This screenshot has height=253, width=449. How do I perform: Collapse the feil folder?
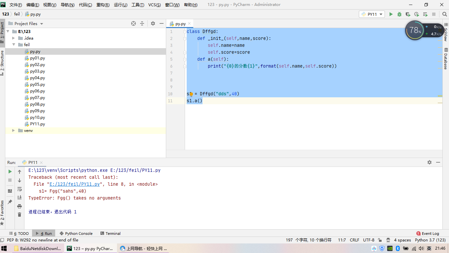click(x=14, y=45)
